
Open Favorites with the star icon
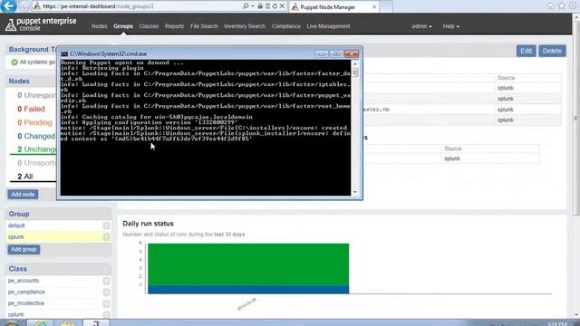pyautogui.click(x=562, y=5)
